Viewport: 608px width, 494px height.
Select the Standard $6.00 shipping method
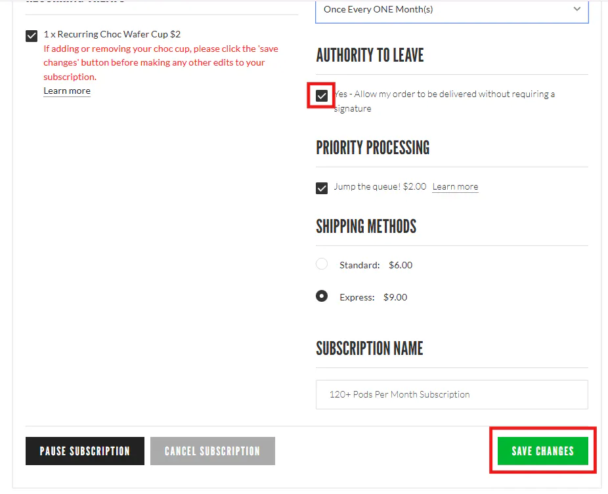[x=322, y=264]
